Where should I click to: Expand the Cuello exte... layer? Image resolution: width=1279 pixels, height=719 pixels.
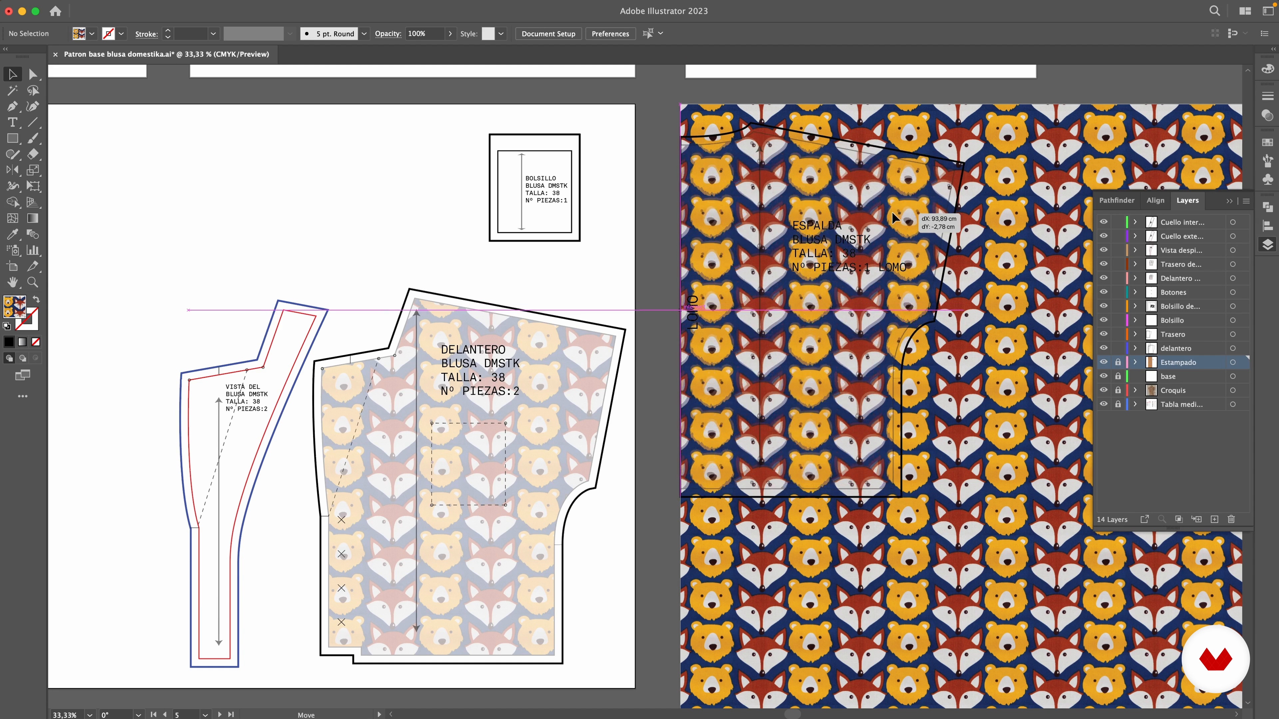(1135, 236)
